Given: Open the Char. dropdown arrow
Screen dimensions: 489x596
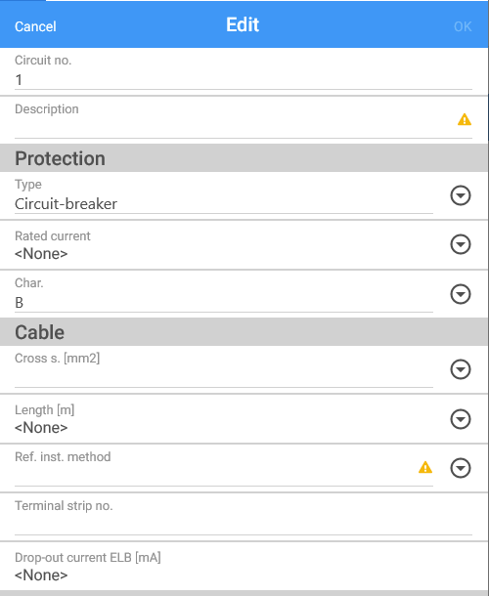Looking at the screenshot, I should coord(461,294).
